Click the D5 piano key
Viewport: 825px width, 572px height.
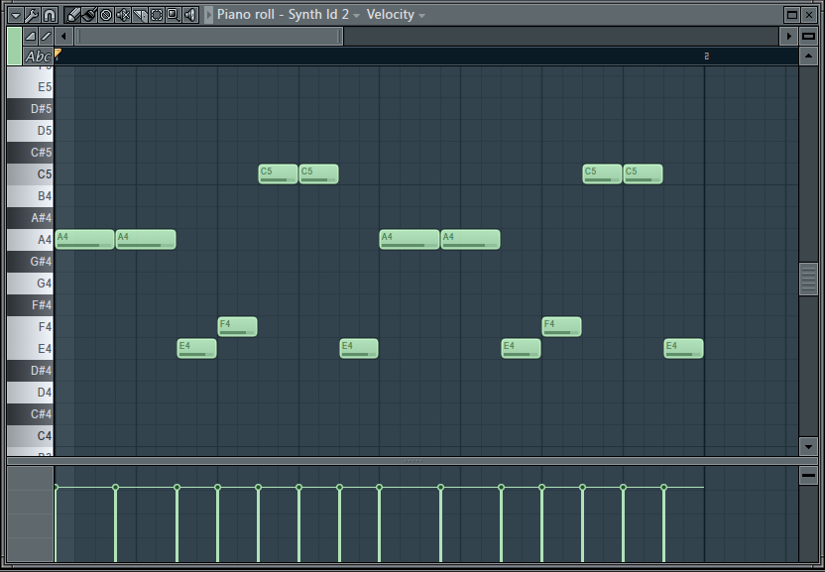30,131
